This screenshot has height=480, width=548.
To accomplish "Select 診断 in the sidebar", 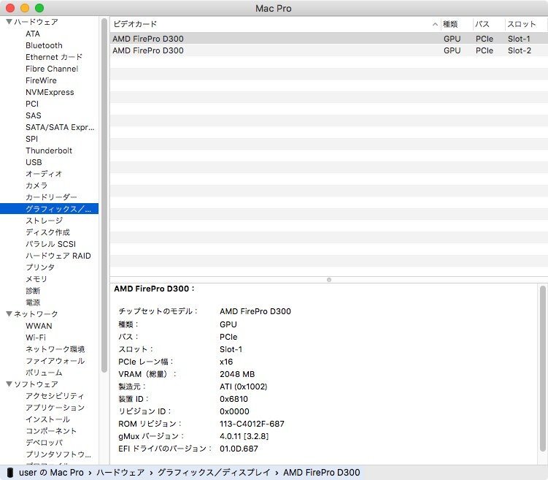I will click(x=33, y=291).
